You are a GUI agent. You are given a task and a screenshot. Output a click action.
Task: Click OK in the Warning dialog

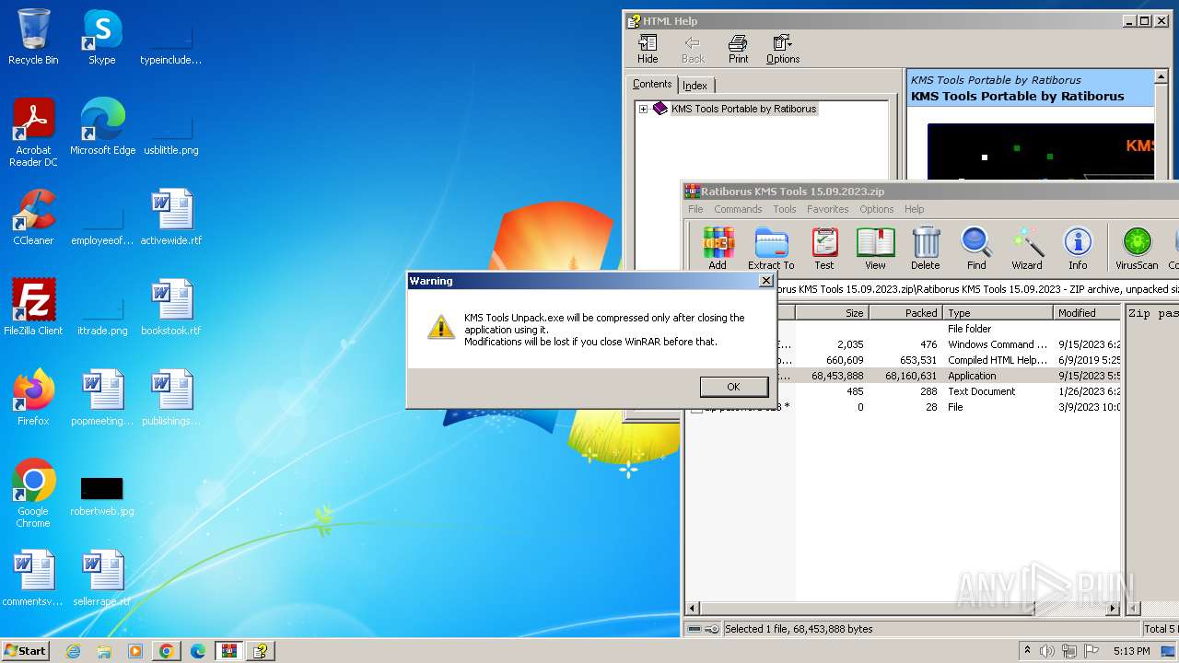click(x=733, y=387)
